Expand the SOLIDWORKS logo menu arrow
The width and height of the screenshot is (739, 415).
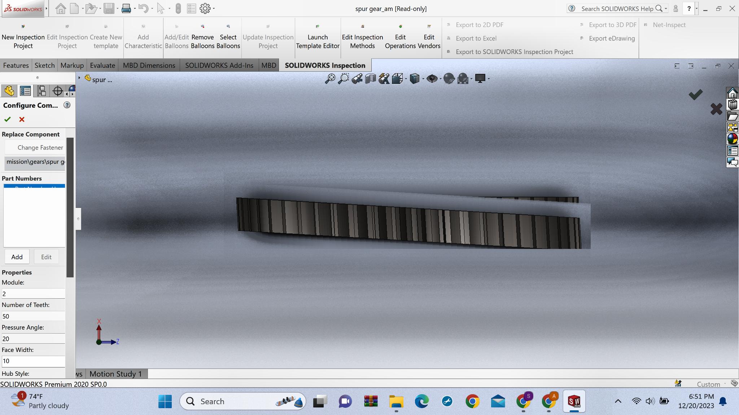(x=46, y=8)
